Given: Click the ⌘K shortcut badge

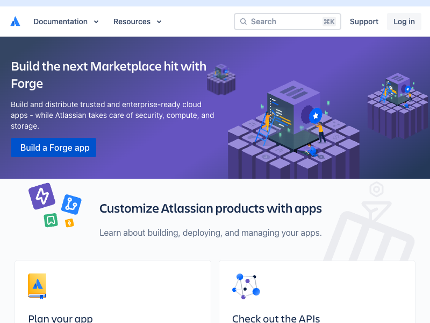Looking at the screenshot, I should pos(329,22).
